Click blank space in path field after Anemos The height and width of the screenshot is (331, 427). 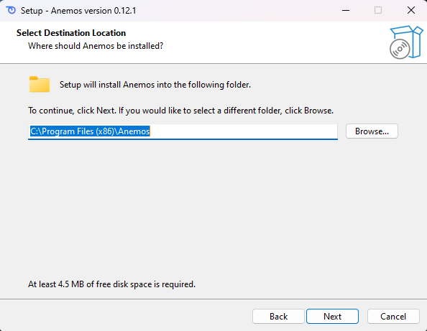tap(242, 131)
